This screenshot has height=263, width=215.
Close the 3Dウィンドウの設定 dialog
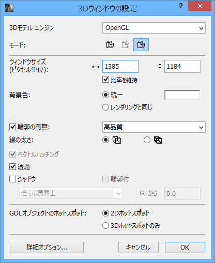(x=200, y=6)
